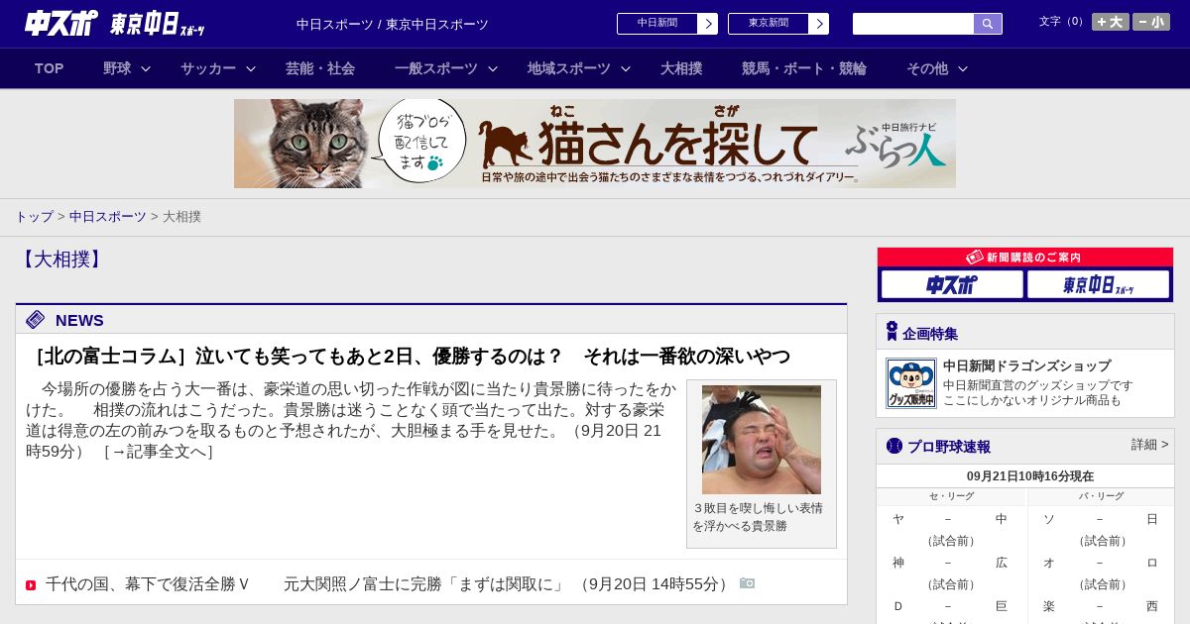Go to TOP in navigation bar
The image size is (1190, 624).
click(49, 68)
